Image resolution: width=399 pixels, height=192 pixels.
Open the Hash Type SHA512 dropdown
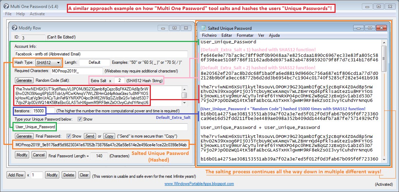(48, 62)
